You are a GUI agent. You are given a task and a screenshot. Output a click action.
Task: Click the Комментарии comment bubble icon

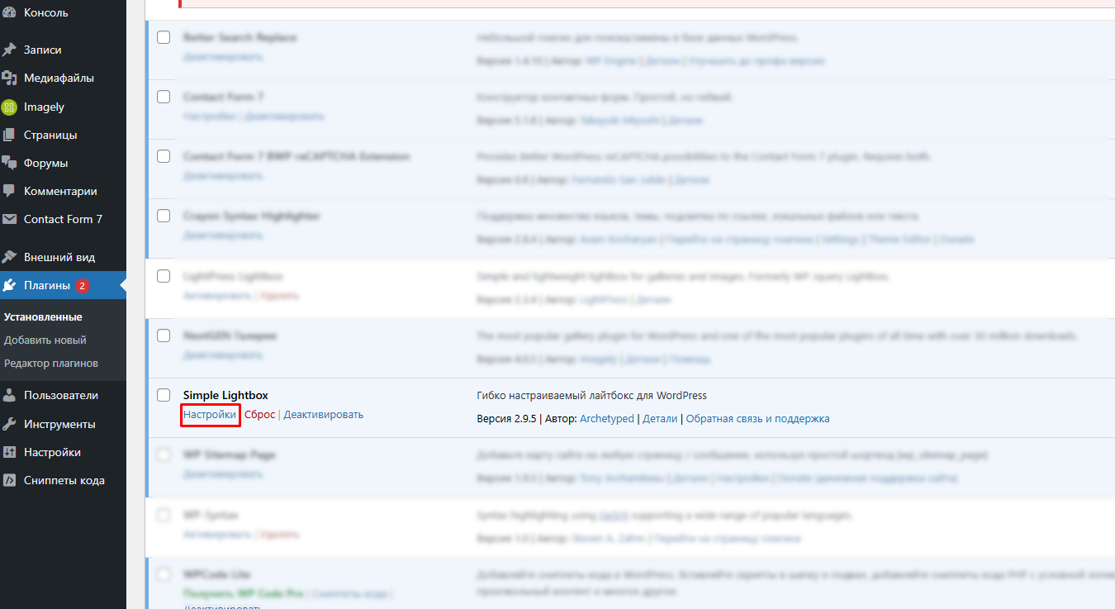(10, 191)
